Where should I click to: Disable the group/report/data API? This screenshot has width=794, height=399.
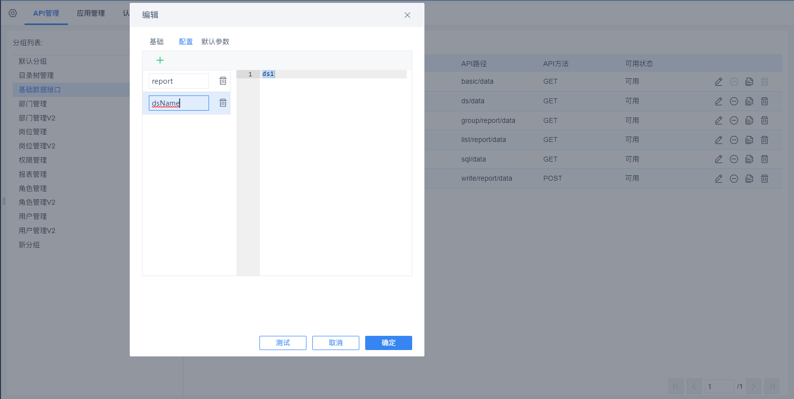[x=734, y=120]
